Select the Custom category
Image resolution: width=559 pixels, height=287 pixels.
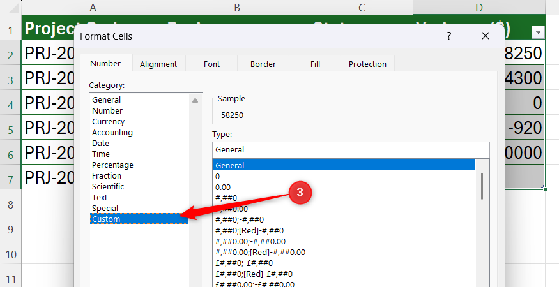139,219
